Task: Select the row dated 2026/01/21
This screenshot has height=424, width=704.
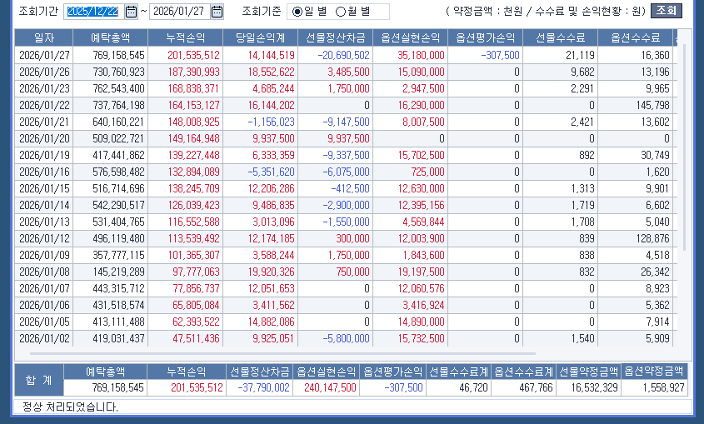Action: [x=346, y=122]
